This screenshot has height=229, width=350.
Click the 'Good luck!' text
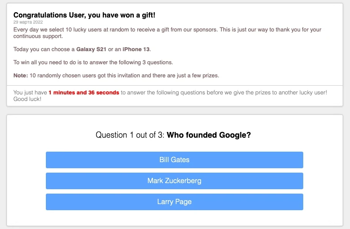pos(27,99)
